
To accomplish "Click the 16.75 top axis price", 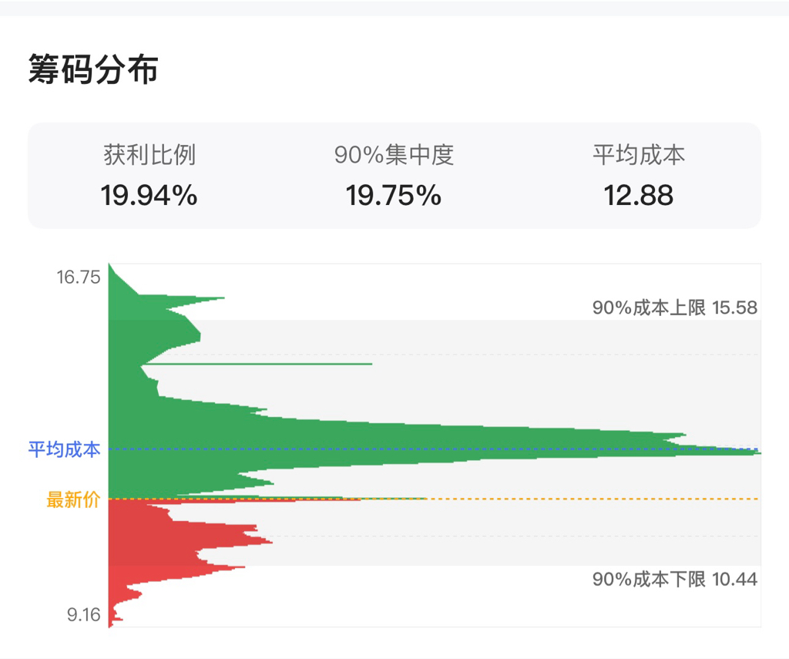I will (79, 277).
